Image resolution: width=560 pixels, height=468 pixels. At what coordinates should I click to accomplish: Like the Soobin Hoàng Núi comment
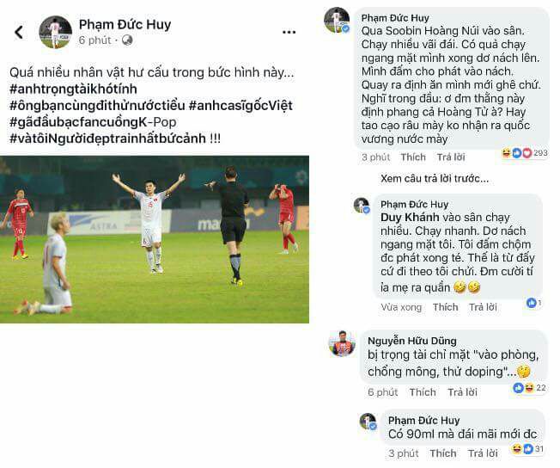click(x=413, y=157)
